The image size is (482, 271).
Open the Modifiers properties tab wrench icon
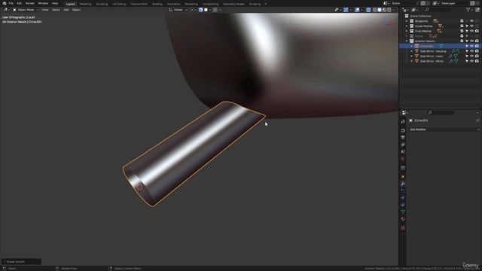[403, 184]
